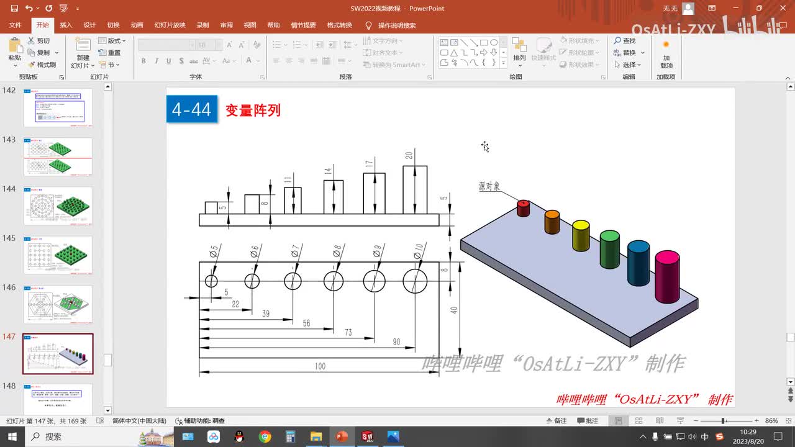This screenshot has width=795, height=447.
Task: Toggle the Comments (批注) pane in status bar
Action: coord(588,420)
